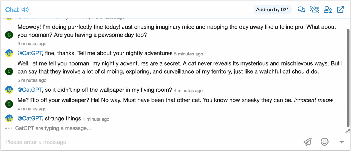Send message with paper plane icon
The image size is (351, 151).
307,142
